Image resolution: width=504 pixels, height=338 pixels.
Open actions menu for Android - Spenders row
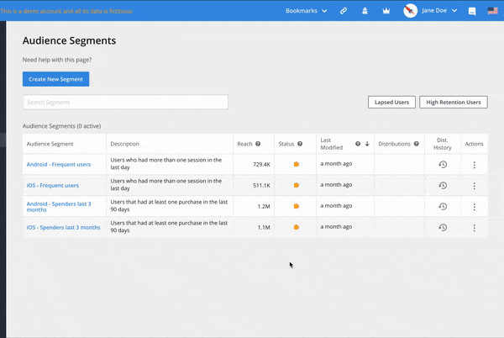474,207
